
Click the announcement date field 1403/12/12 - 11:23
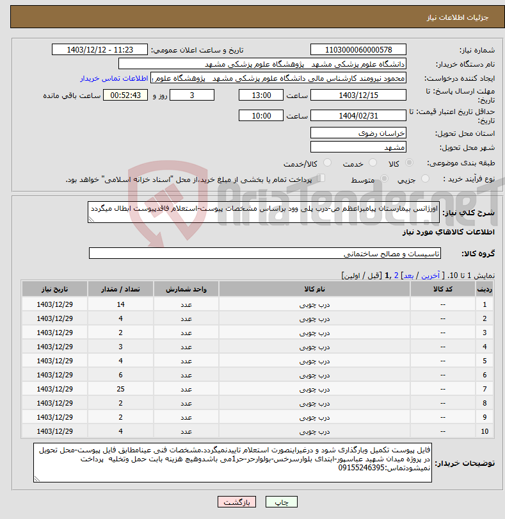pos(100,49)
